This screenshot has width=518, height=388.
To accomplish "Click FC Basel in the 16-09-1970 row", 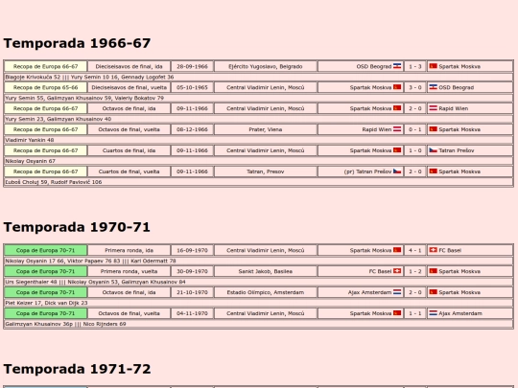I will [450, 250].
